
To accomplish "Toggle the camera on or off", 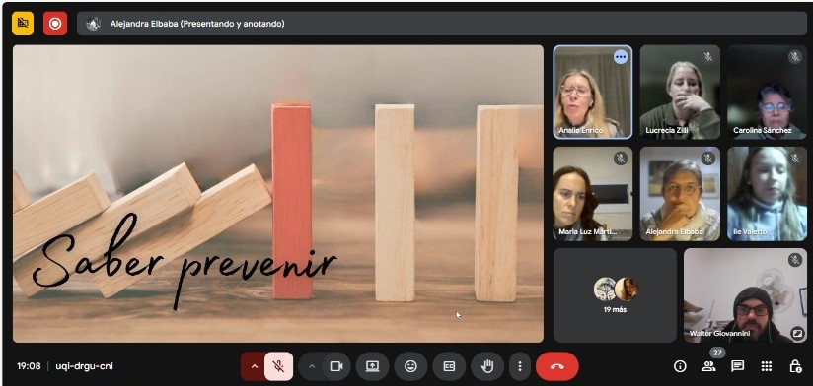I will tap(336, 366).
